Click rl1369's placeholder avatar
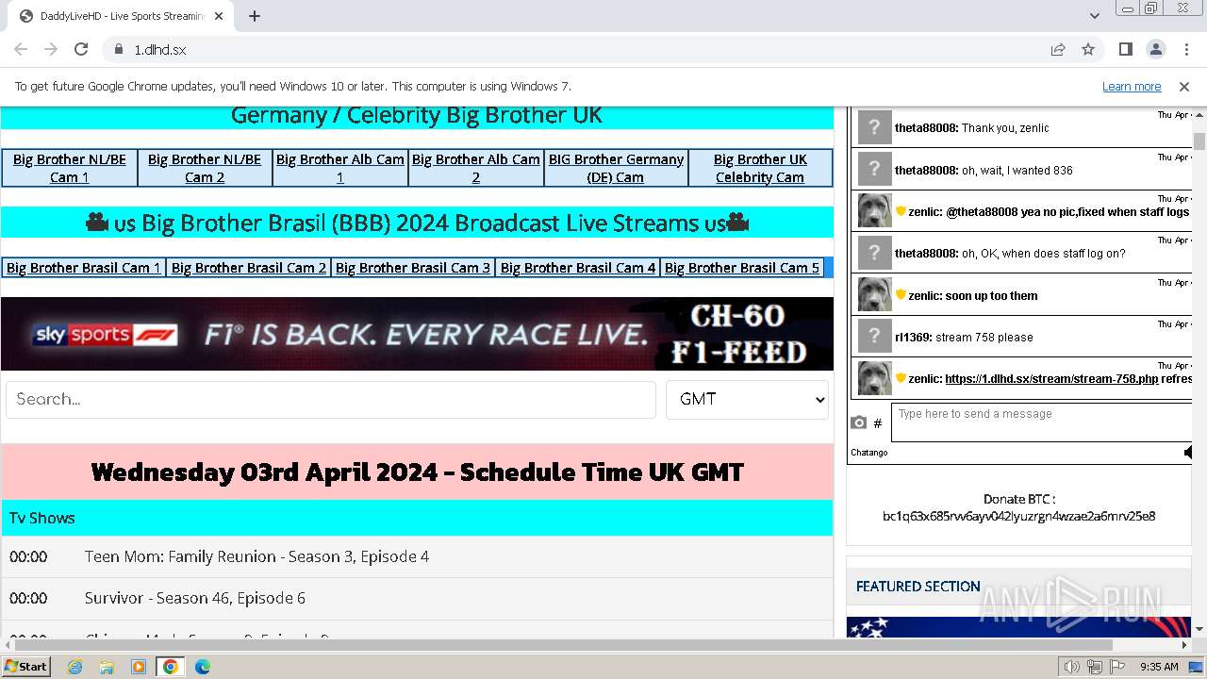This screenshot has width=1207, height=679. coord(874,337)
